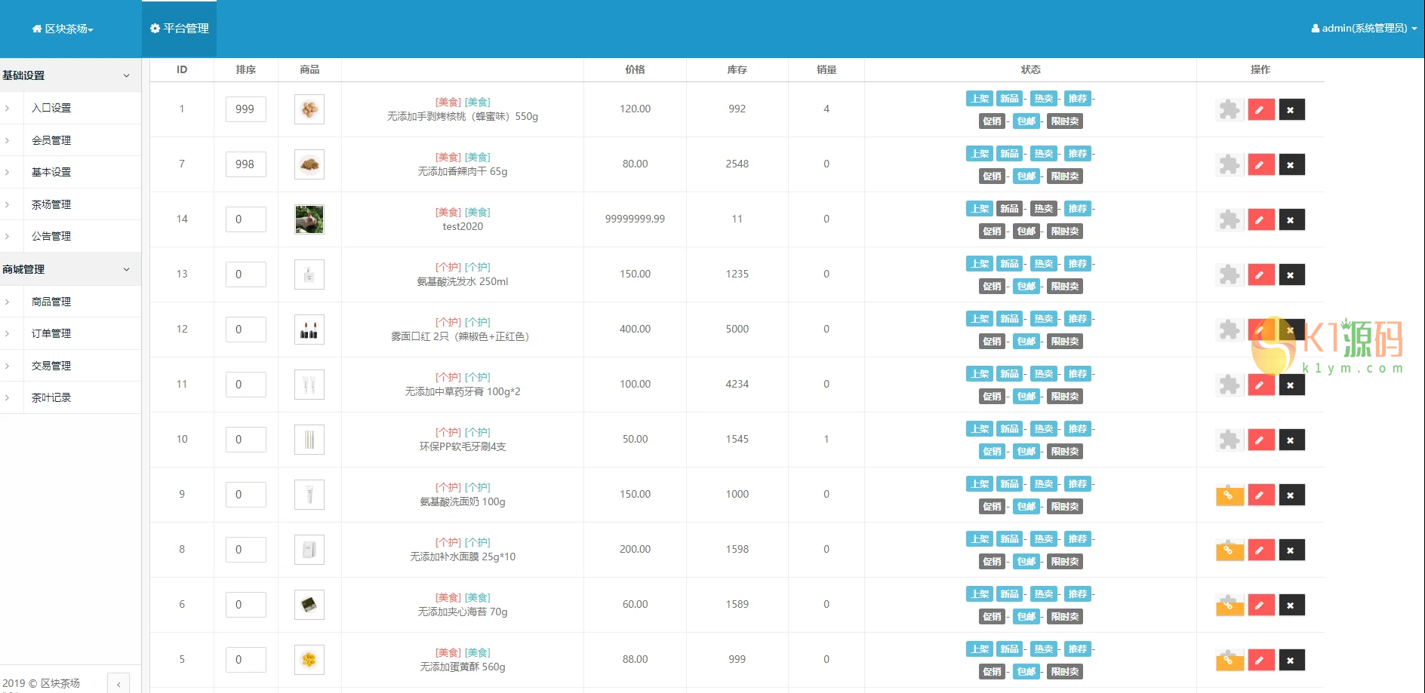Click the chevron beside 入口设置
This screenshot has width=1425, height=693.
(x=8, y=108)
